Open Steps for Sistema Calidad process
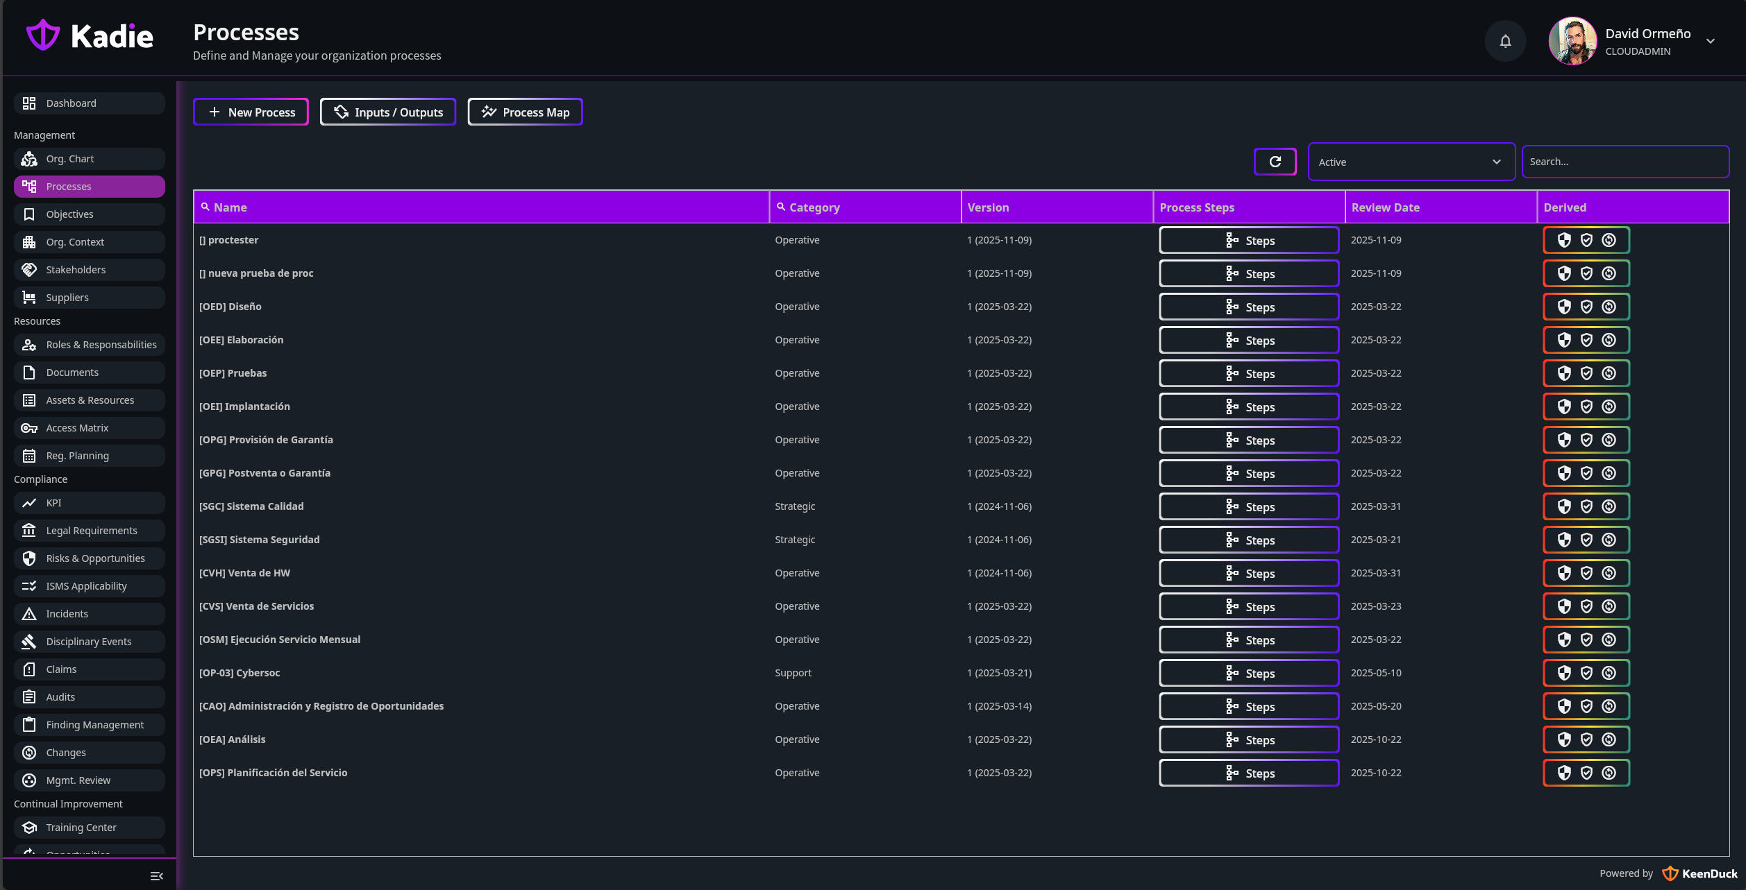Screen dimensions: 1746x890 click(x=1248, y=506)
